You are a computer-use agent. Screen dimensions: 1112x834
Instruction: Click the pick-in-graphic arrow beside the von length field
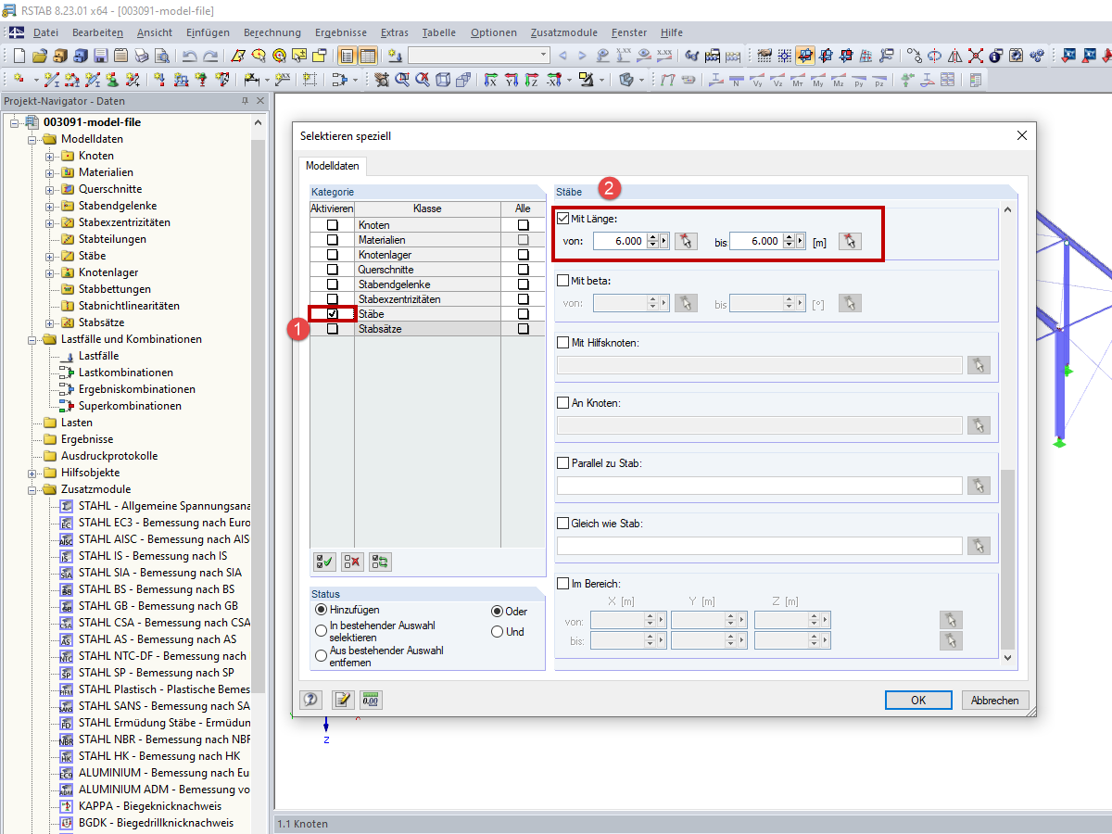tap(686, 241)
